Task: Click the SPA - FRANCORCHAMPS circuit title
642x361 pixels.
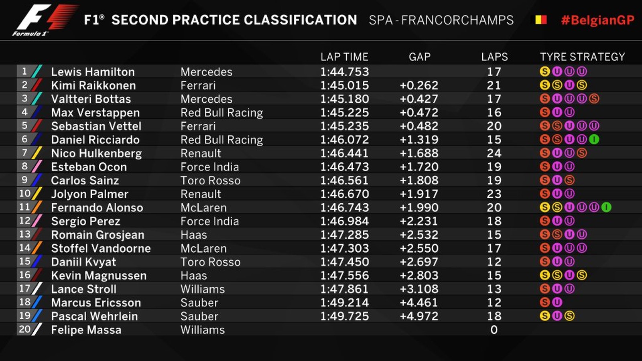Action: pos(441,20)
